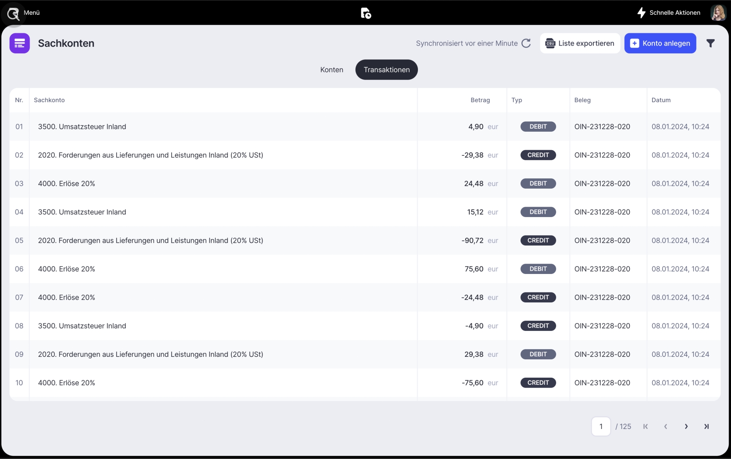Click the CREDIT badge in row 02
731x459 pixels.
[x=538, y=155]
